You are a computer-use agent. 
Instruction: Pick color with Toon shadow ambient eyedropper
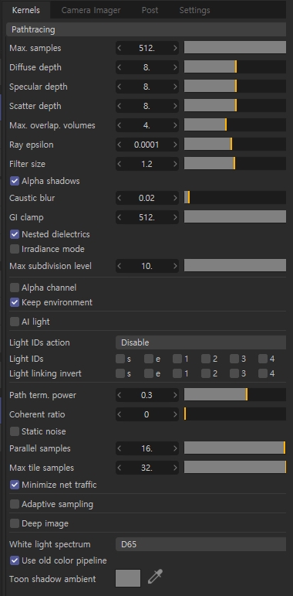[155, 577]
